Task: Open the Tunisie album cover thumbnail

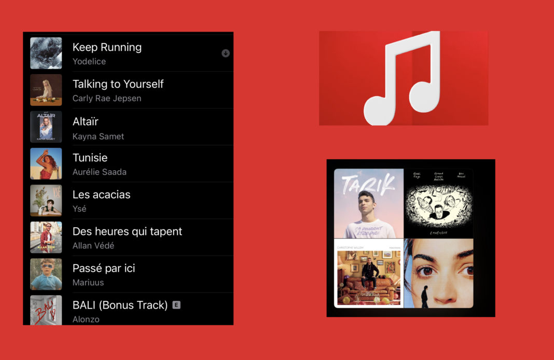Action: pos(46,163)
